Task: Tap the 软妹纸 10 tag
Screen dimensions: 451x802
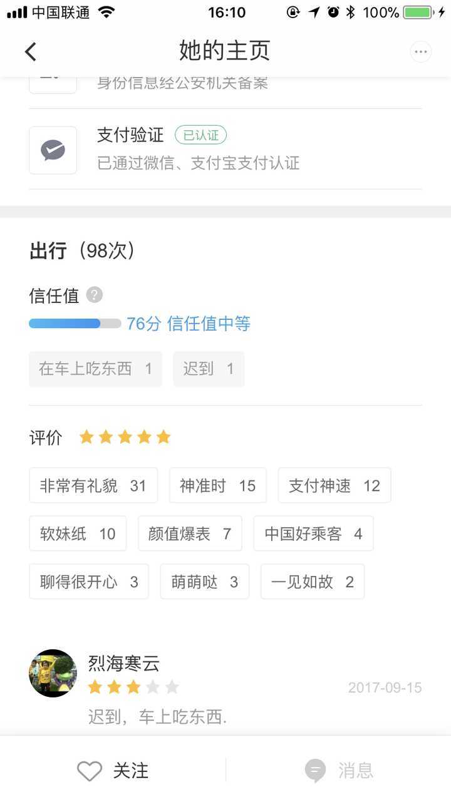Action: click(x=78, y=533)
